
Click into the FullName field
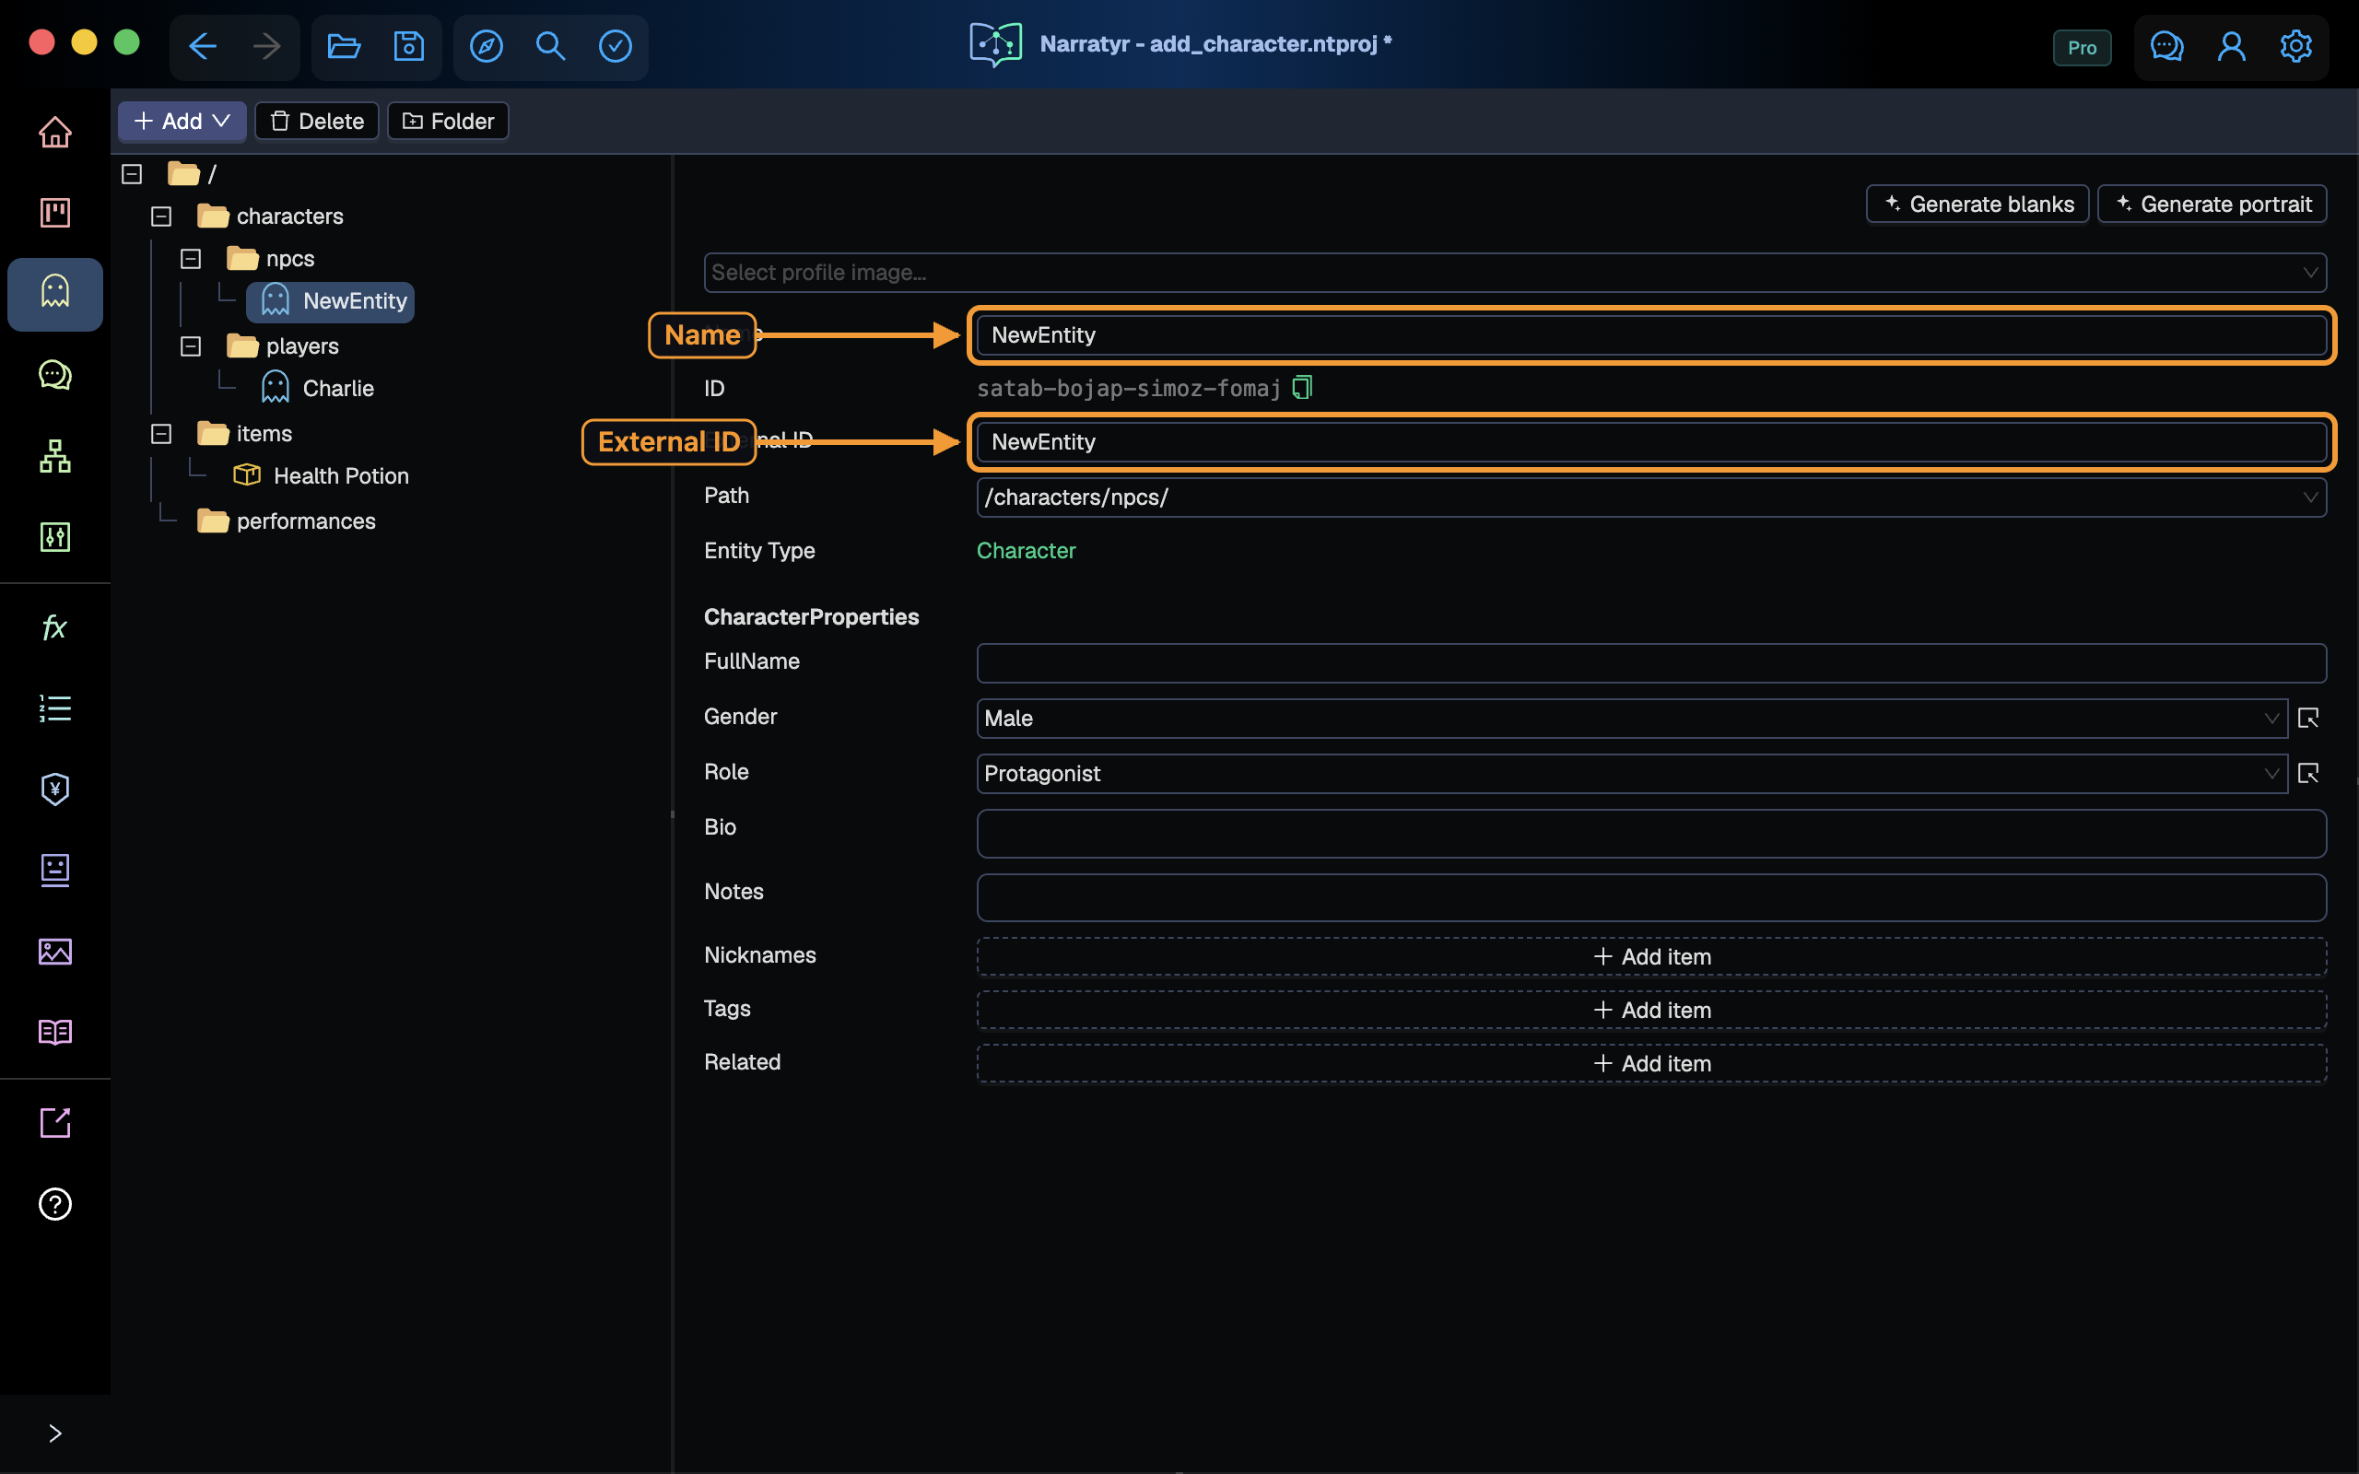coord(1651,663)
